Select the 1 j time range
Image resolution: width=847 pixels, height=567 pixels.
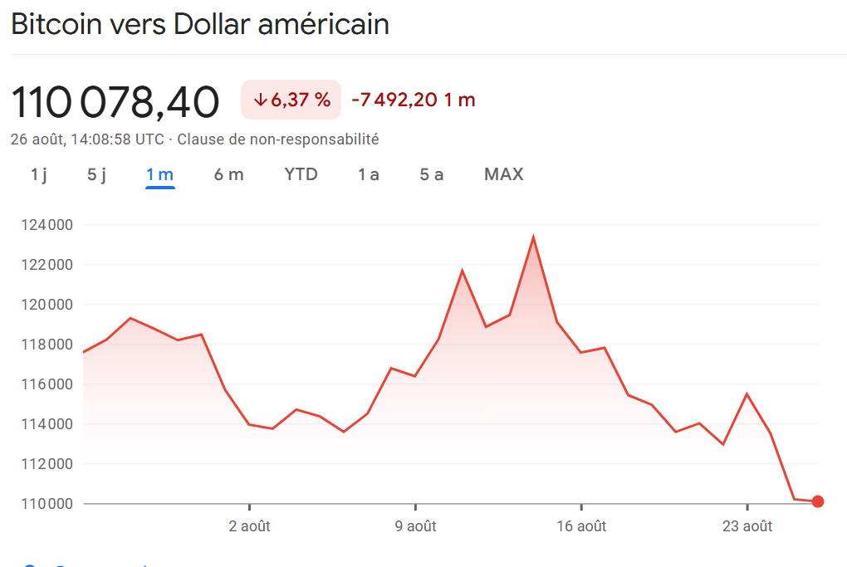(x=38, y=174)
